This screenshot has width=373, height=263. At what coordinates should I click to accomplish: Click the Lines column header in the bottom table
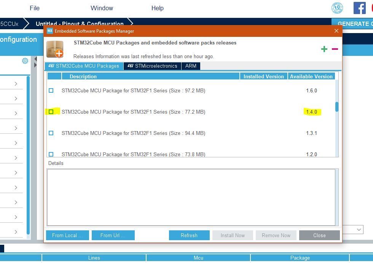94,258
